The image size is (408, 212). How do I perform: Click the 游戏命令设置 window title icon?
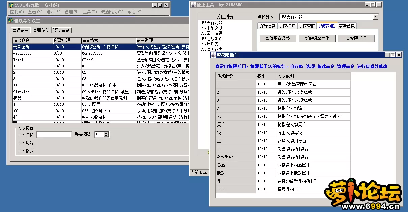(11, 21)
